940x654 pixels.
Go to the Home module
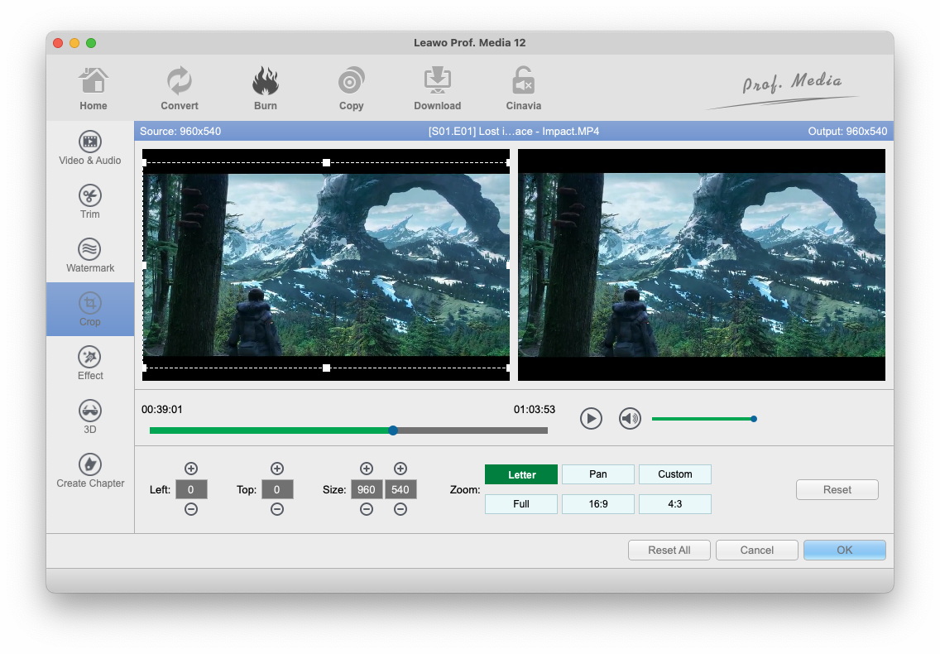click(93, 89)
